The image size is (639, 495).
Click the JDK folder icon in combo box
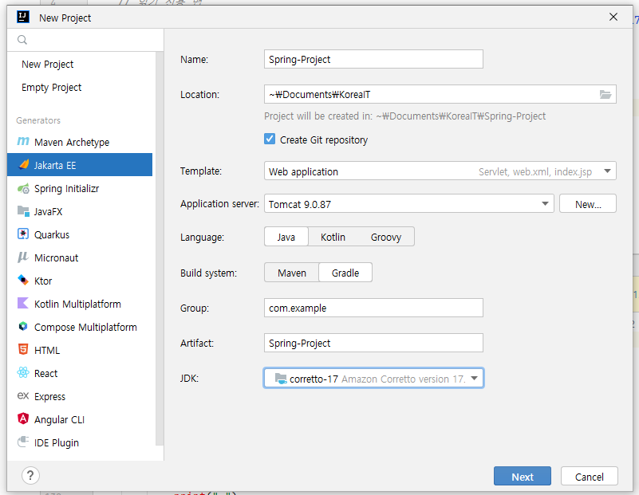(281, 379)
